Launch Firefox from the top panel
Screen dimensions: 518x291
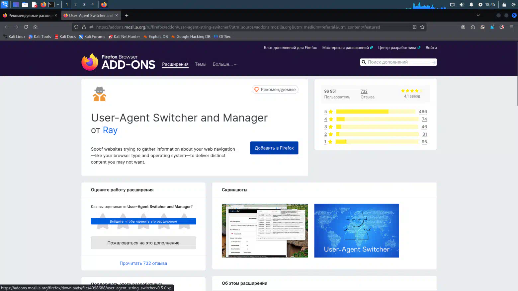[43, 5]
